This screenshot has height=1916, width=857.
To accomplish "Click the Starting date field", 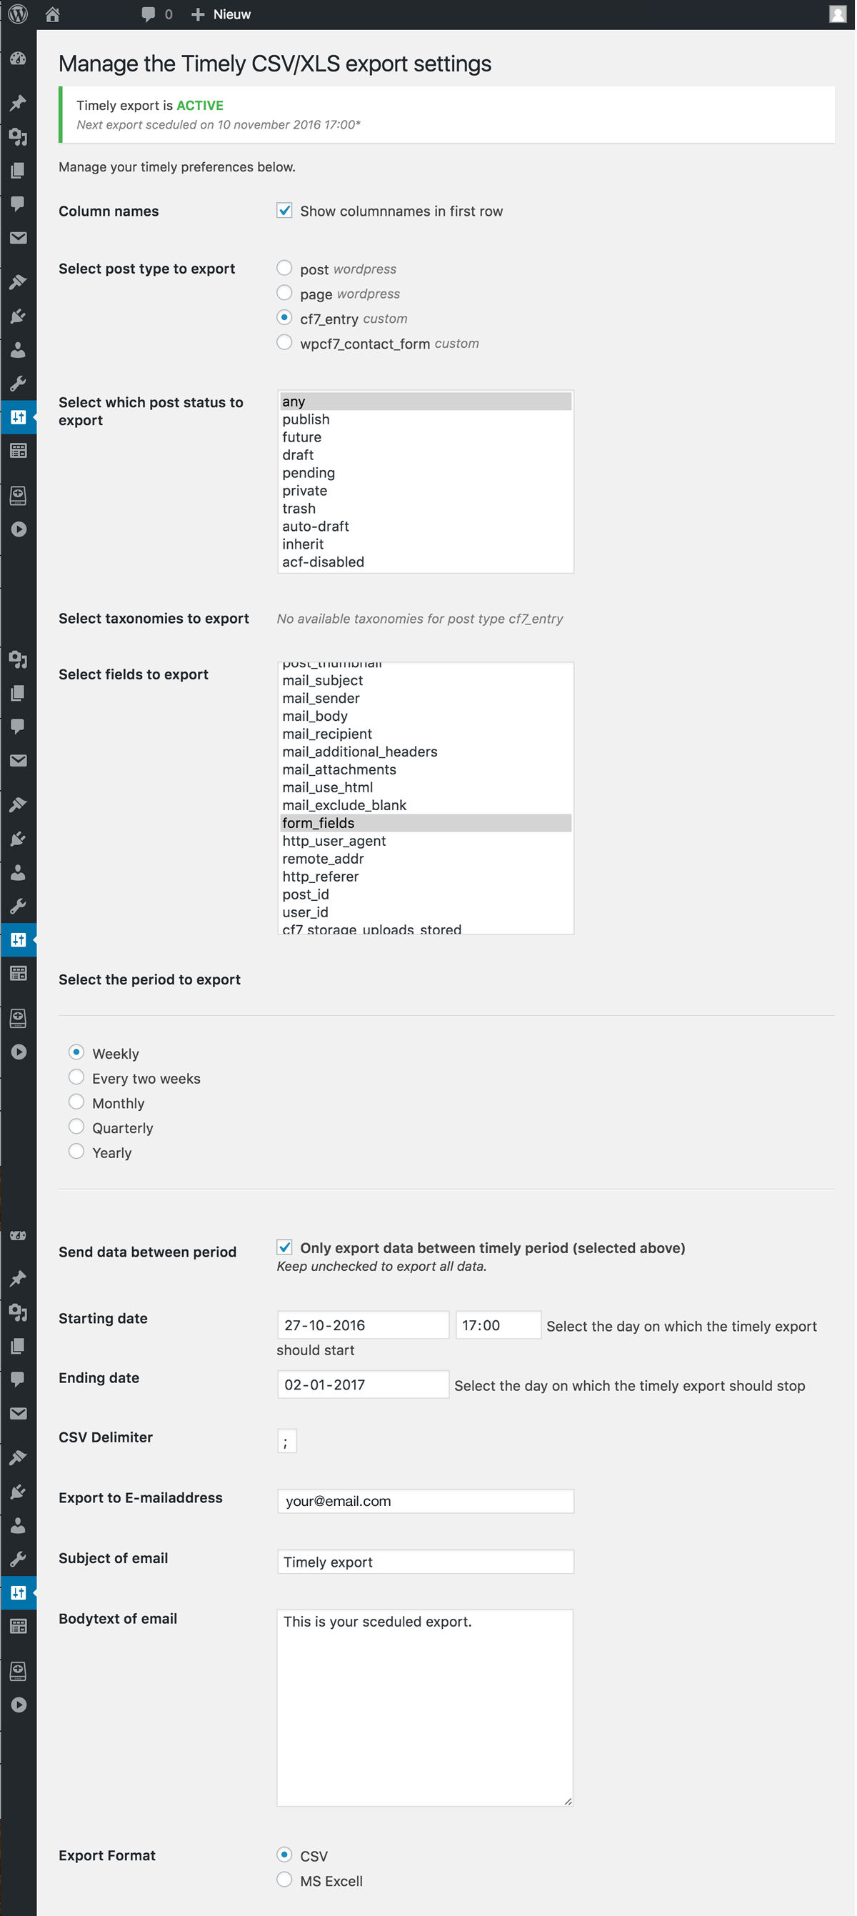I will pos(362,1324).
